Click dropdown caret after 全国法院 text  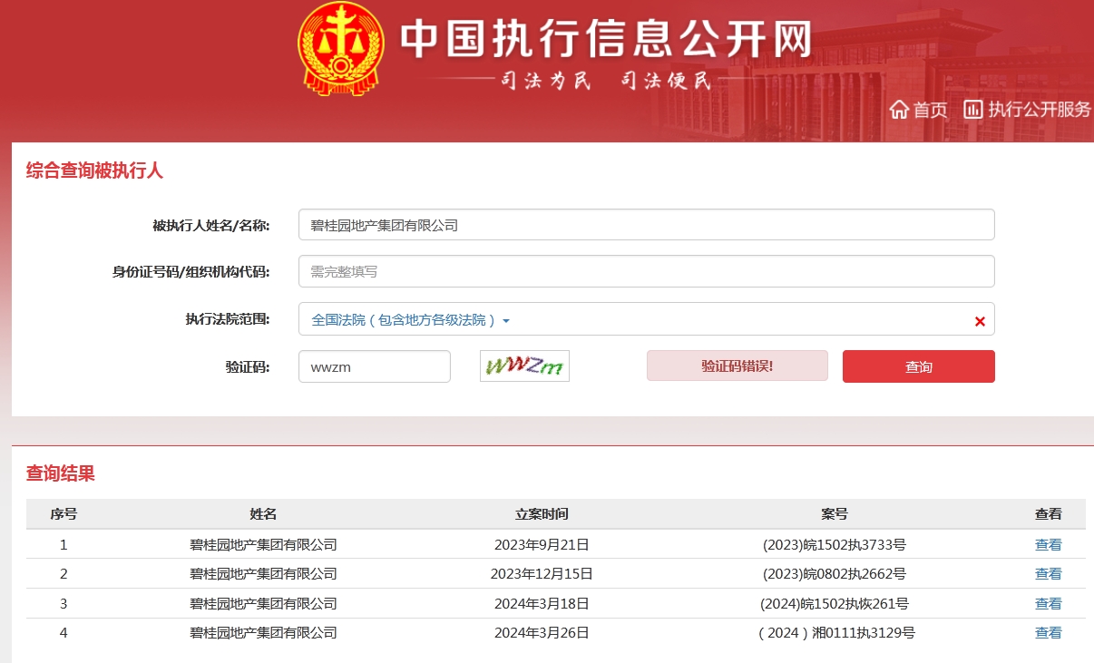[506, 321]
